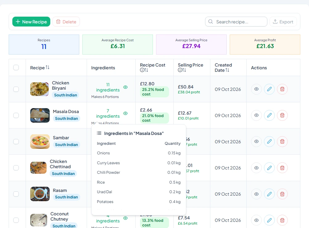Toggle the select-all checkbox in table header
Screen dimensions: 309x228
click(16, 67)
